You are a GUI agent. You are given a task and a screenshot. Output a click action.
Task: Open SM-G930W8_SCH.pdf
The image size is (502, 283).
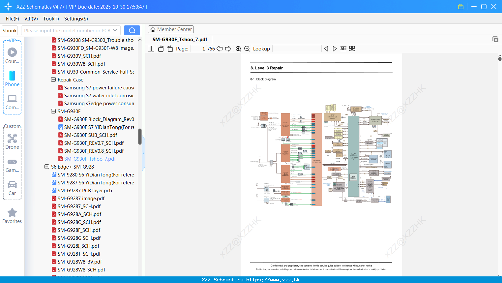(x=81, y=64)
